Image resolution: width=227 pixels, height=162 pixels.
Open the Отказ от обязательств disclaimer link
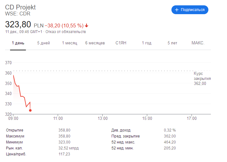point(66,32)
